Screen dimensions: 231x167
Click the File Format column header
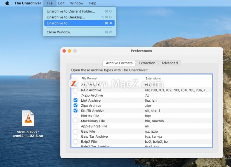[x=112, y=78]
